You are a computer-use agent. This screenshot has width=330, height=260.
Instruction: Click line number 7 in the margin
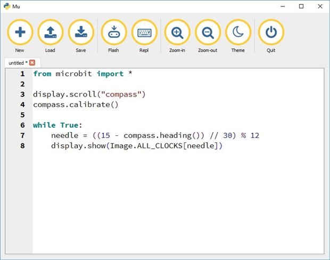tap(22, 135)
